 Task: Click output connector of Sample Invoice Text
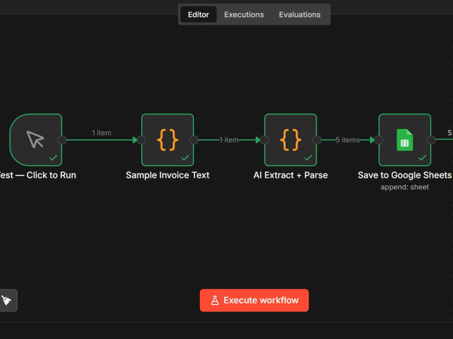(x=194, y=140)
